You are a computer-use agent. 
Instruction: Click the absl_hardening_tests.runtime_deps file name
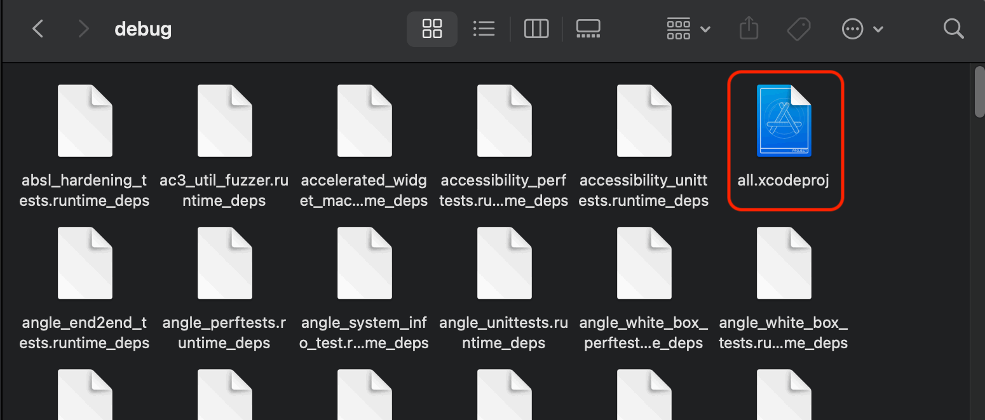[x=85, y=191]
